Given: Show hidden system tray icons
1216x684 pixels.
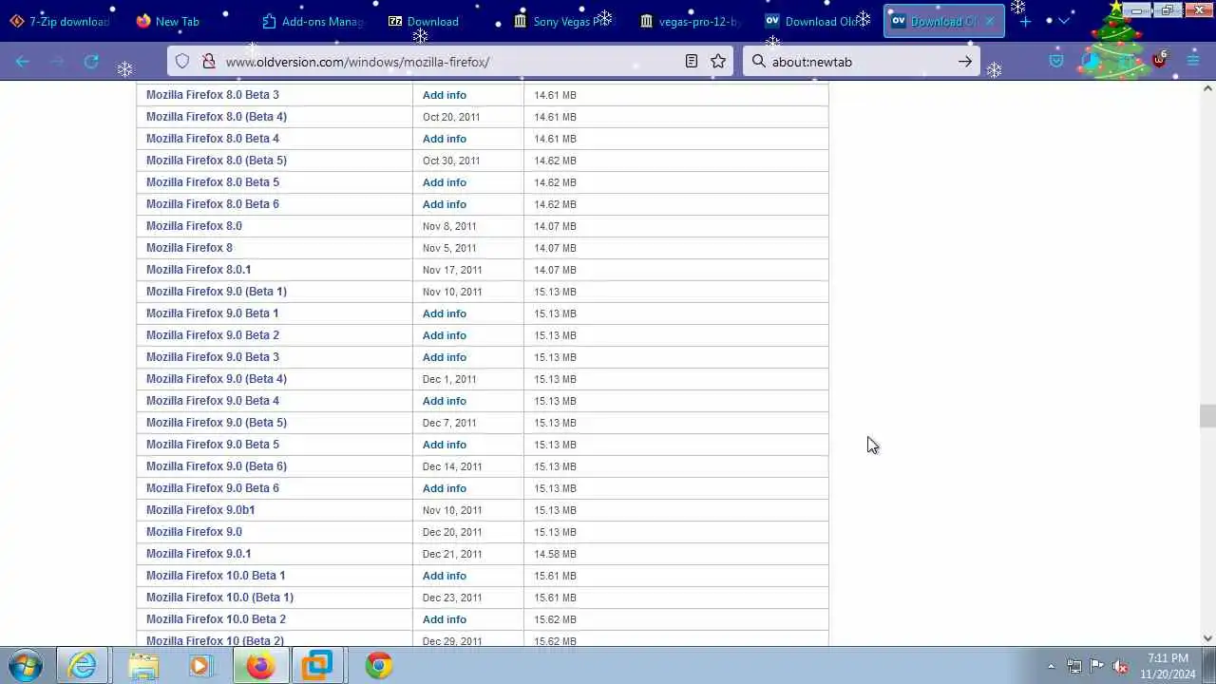Looking at the screenshot, I should pos(1051,666).
